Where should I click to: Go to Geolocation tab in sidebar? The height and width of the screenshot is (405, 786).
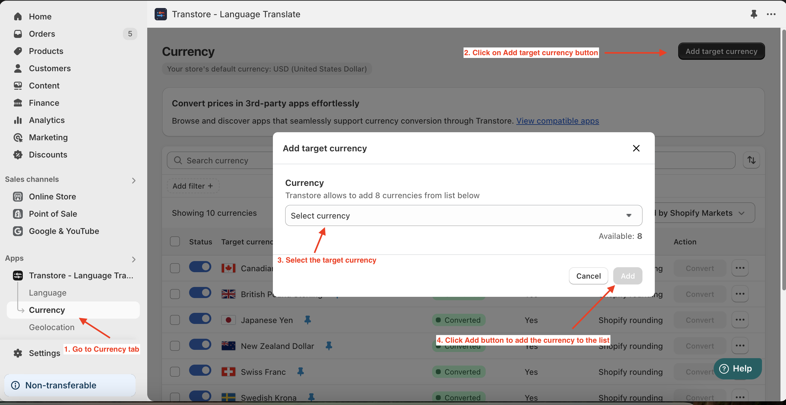52,327
